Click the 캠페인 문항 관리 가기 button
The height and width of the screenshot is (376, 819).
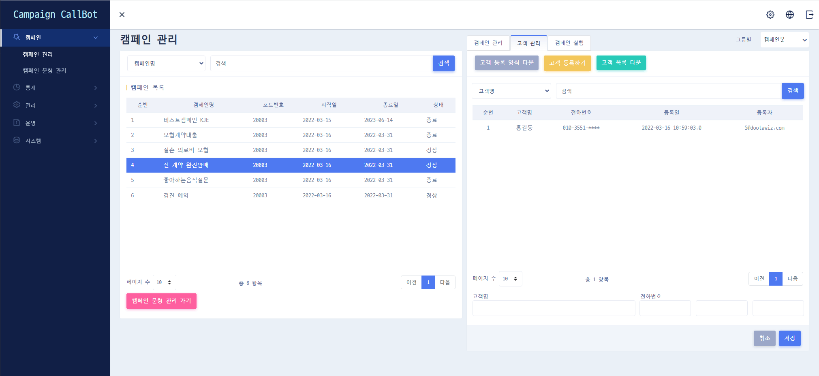point(161,301)
